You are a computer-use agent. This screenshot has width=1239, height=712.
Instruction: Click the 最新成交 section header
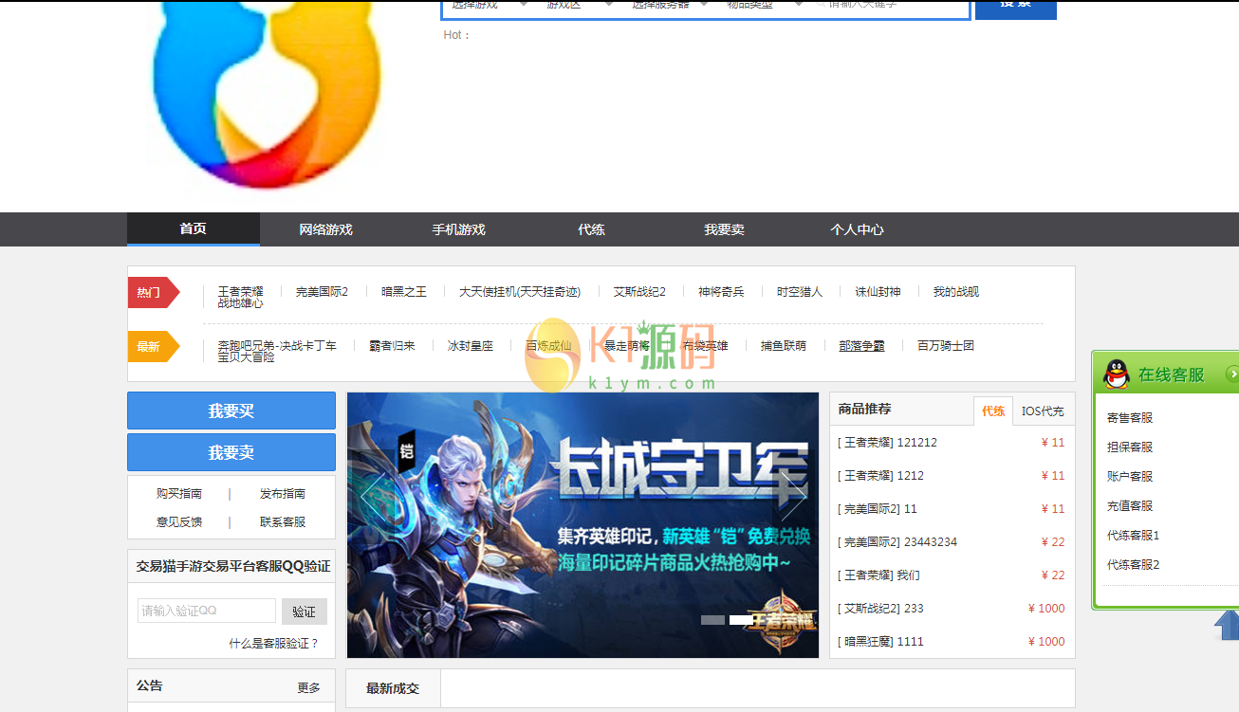tap(393, 688)
